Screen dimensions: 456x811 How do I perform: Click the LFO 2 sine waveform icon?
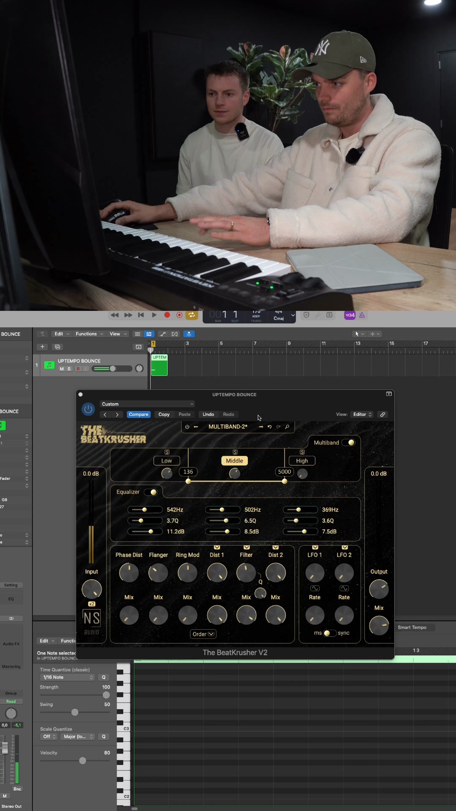(344, 588)
